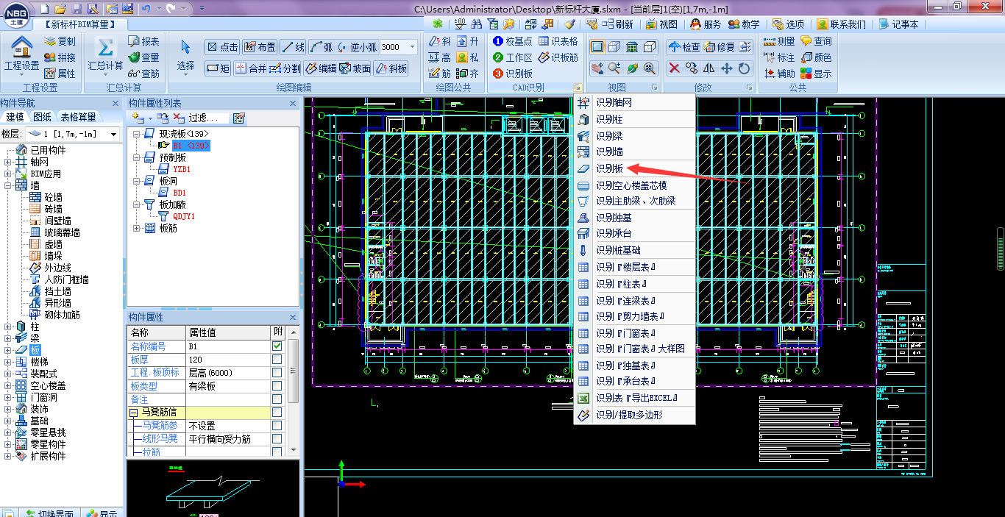1005x517 pixels.
Task: Click the 识表格 button
Action: (x=558, y=41)
